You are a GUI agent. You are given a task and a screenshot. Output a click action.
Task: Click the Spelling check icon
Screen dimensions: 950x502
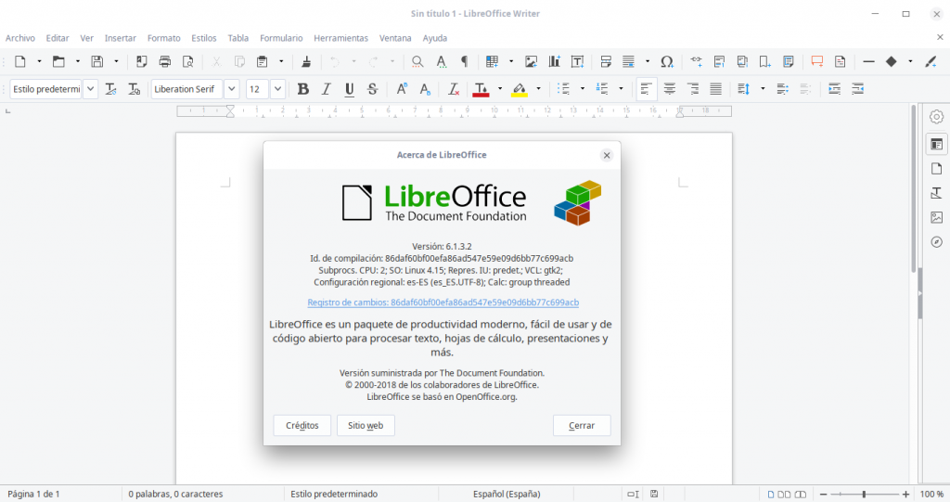tap(441, 61)
